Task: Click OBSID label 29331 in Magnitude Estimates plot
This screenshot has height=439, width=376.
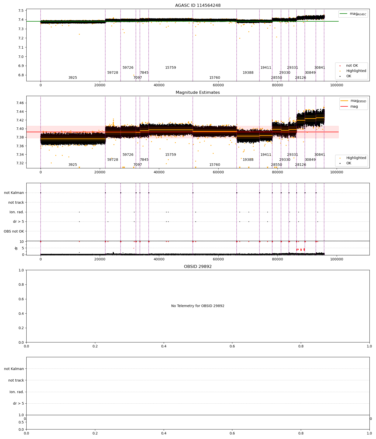Action: [293, 155]
